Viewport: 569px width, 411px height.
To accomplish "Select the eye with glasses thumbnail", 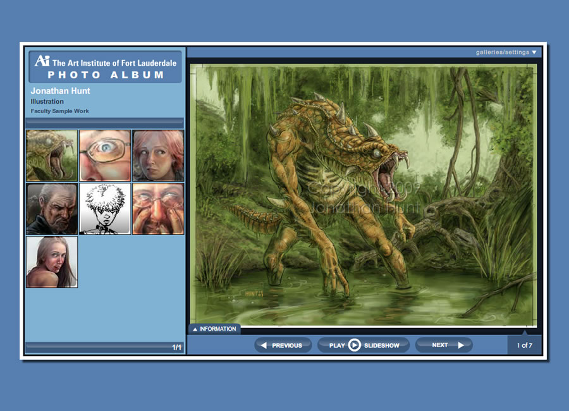I will tap(105, 156).
